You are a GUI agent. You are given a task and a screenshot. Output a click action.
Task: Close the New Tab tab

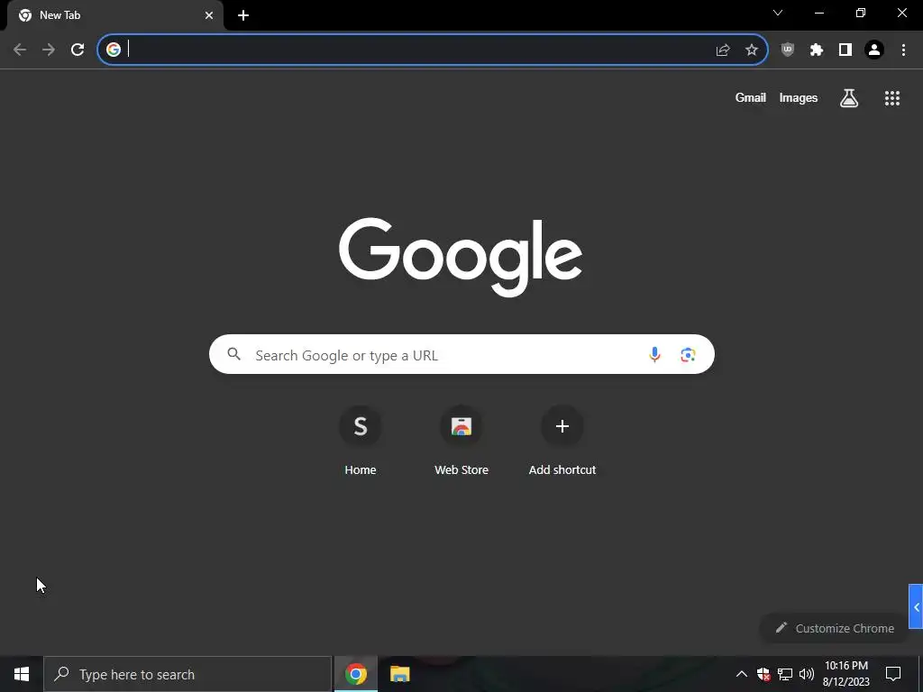click(209, 15)
